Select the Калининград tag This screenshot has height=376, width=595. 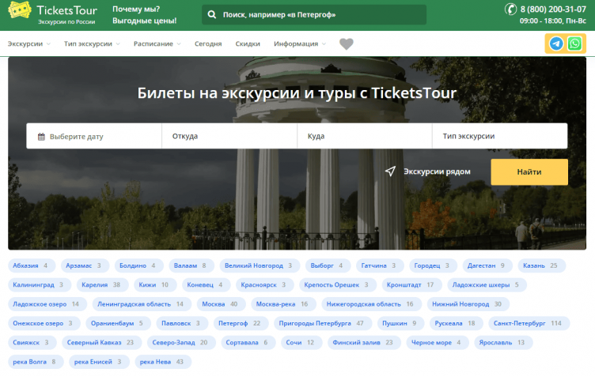[x=40, y=284]
